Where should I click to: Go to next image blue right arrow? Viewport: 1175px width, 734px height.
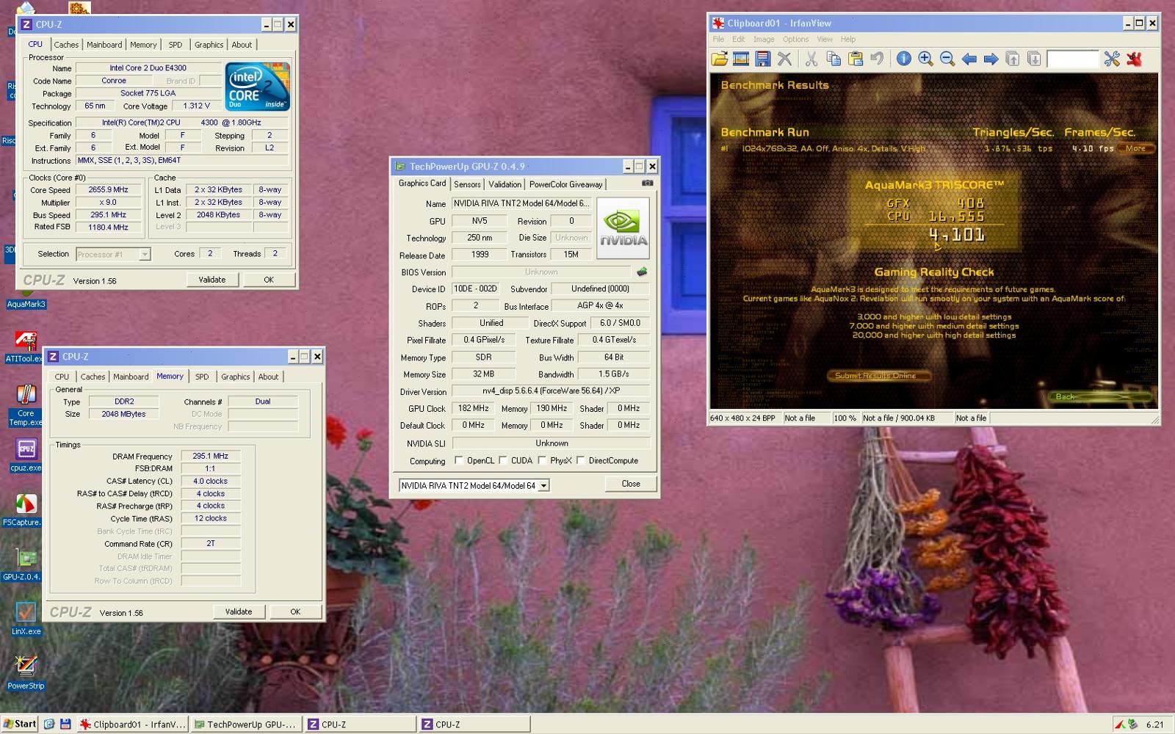[x=991, y=59]
